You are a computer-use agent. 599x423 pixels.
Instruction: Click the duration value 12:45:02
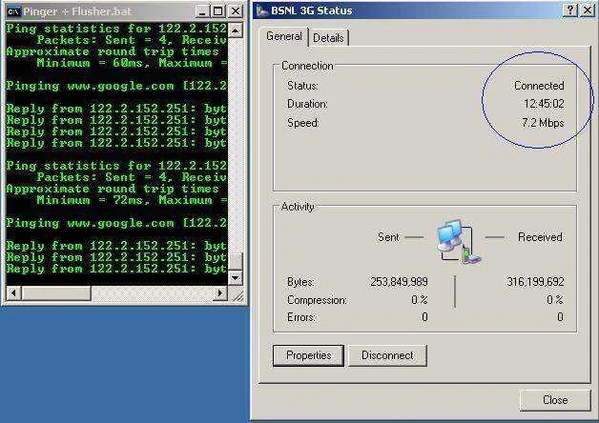pyautogui.click(x=544, y=104)
